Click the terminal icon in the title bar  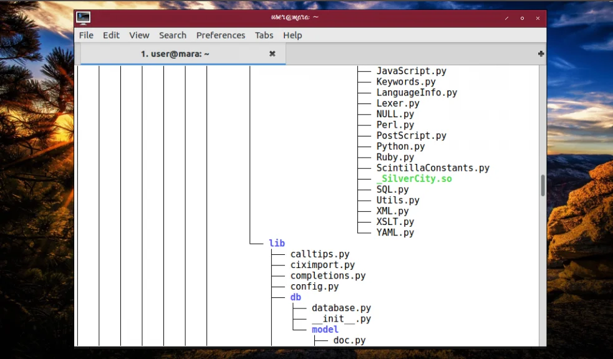coord(83,18)
